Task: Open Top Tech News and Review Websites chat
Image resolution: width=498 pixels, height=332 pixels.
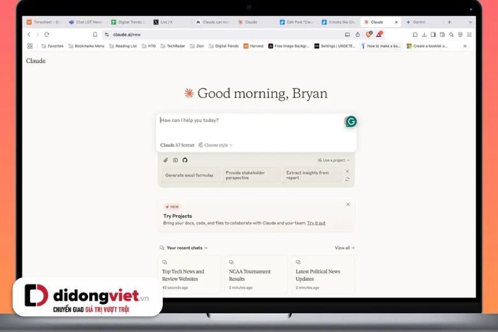Action: tap(190, 274)
